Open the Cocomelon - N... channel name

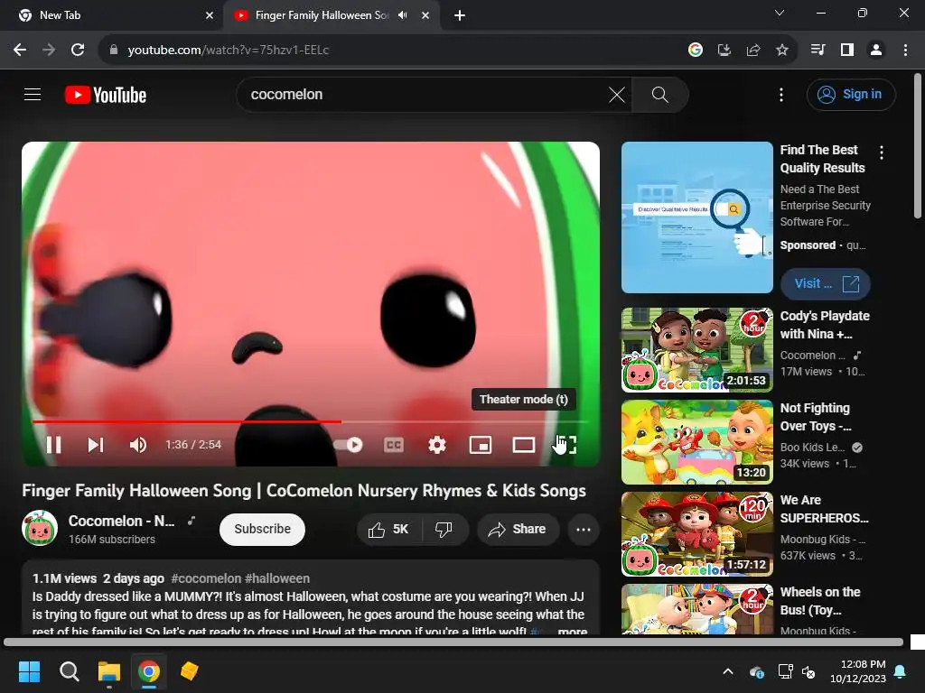click(122, 521)
